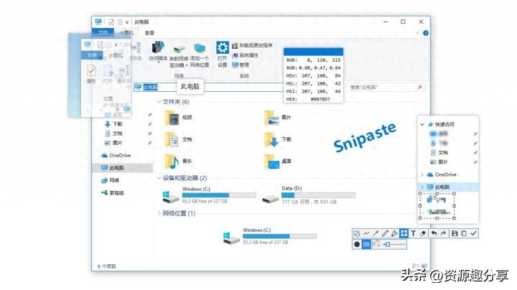This screenshot has height=290, width=517.
Task: Collapse the 文件夹 (6) group
Action: coord(159,102)
